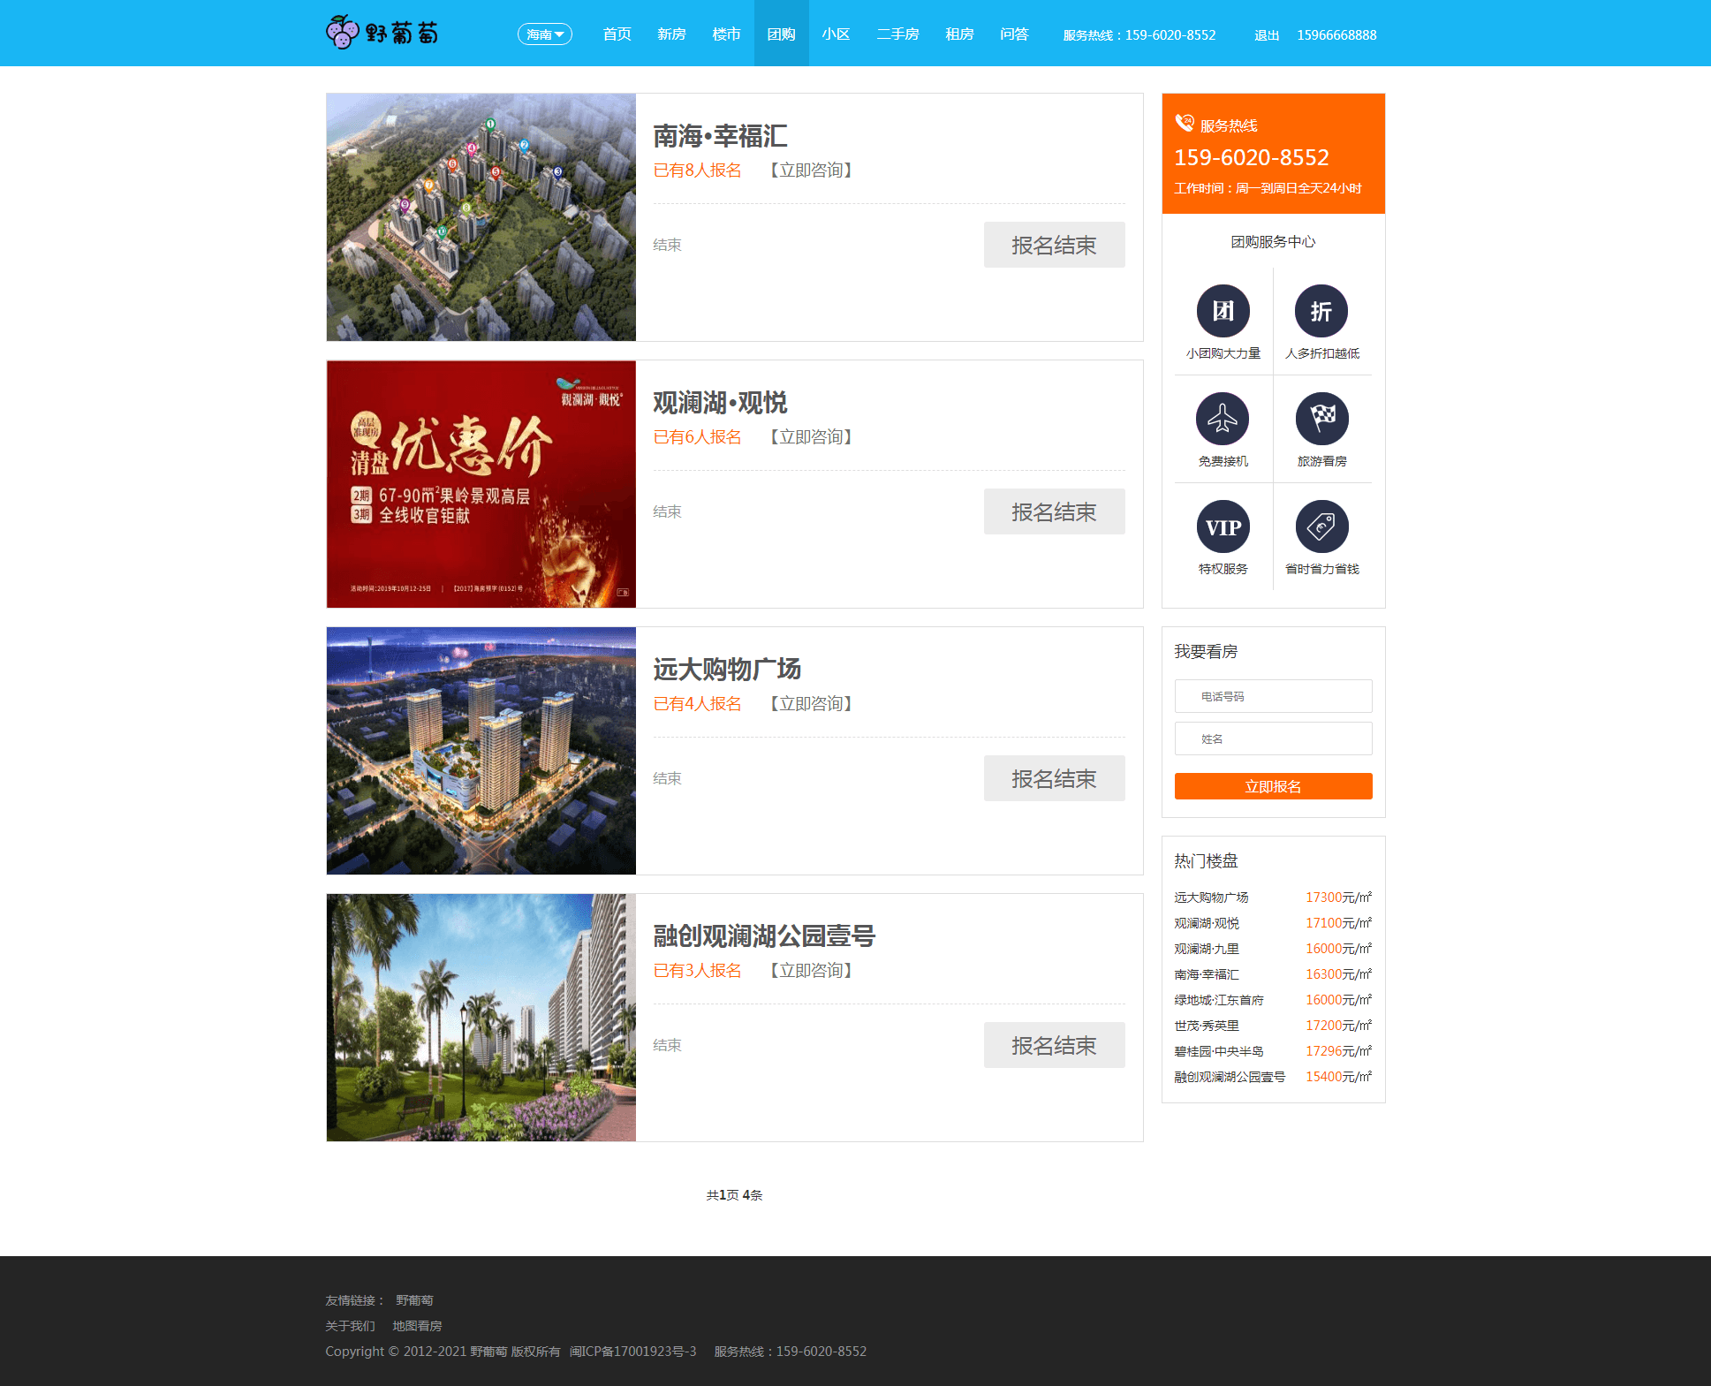Screen dimensions: 1711x1386
Task: Click 立即咨询 for 南海•幸福汇
Action: point(811,170)
